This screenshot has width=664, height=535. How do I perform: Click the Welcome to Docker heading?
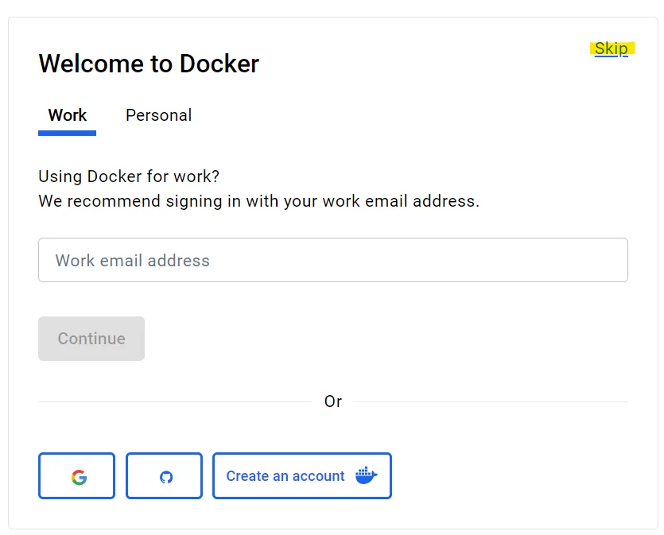149,64
